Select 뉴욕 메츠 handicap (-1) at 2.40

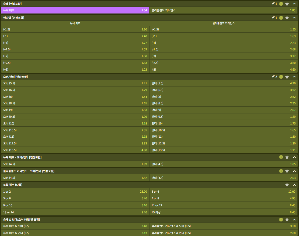coord(75,36)
